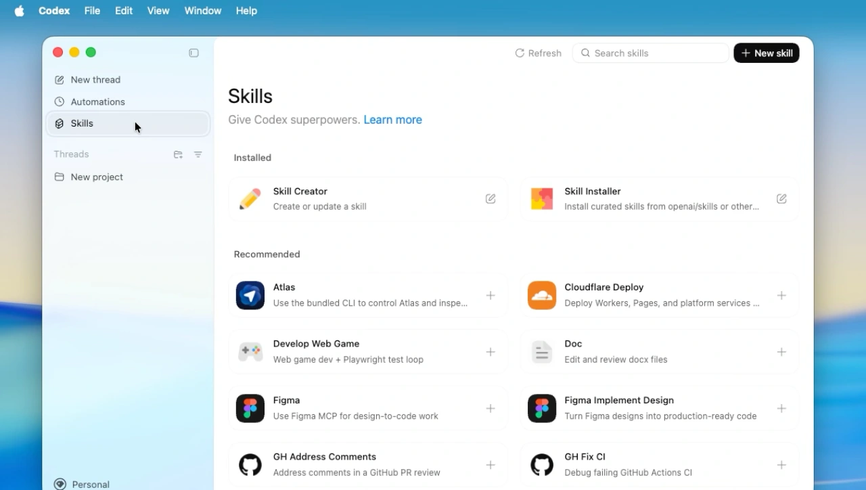Image resolution: width=866 pixels, height=490 pixels.
Task: Open the Codex menu in the menu bar
Action: [54, 11]
